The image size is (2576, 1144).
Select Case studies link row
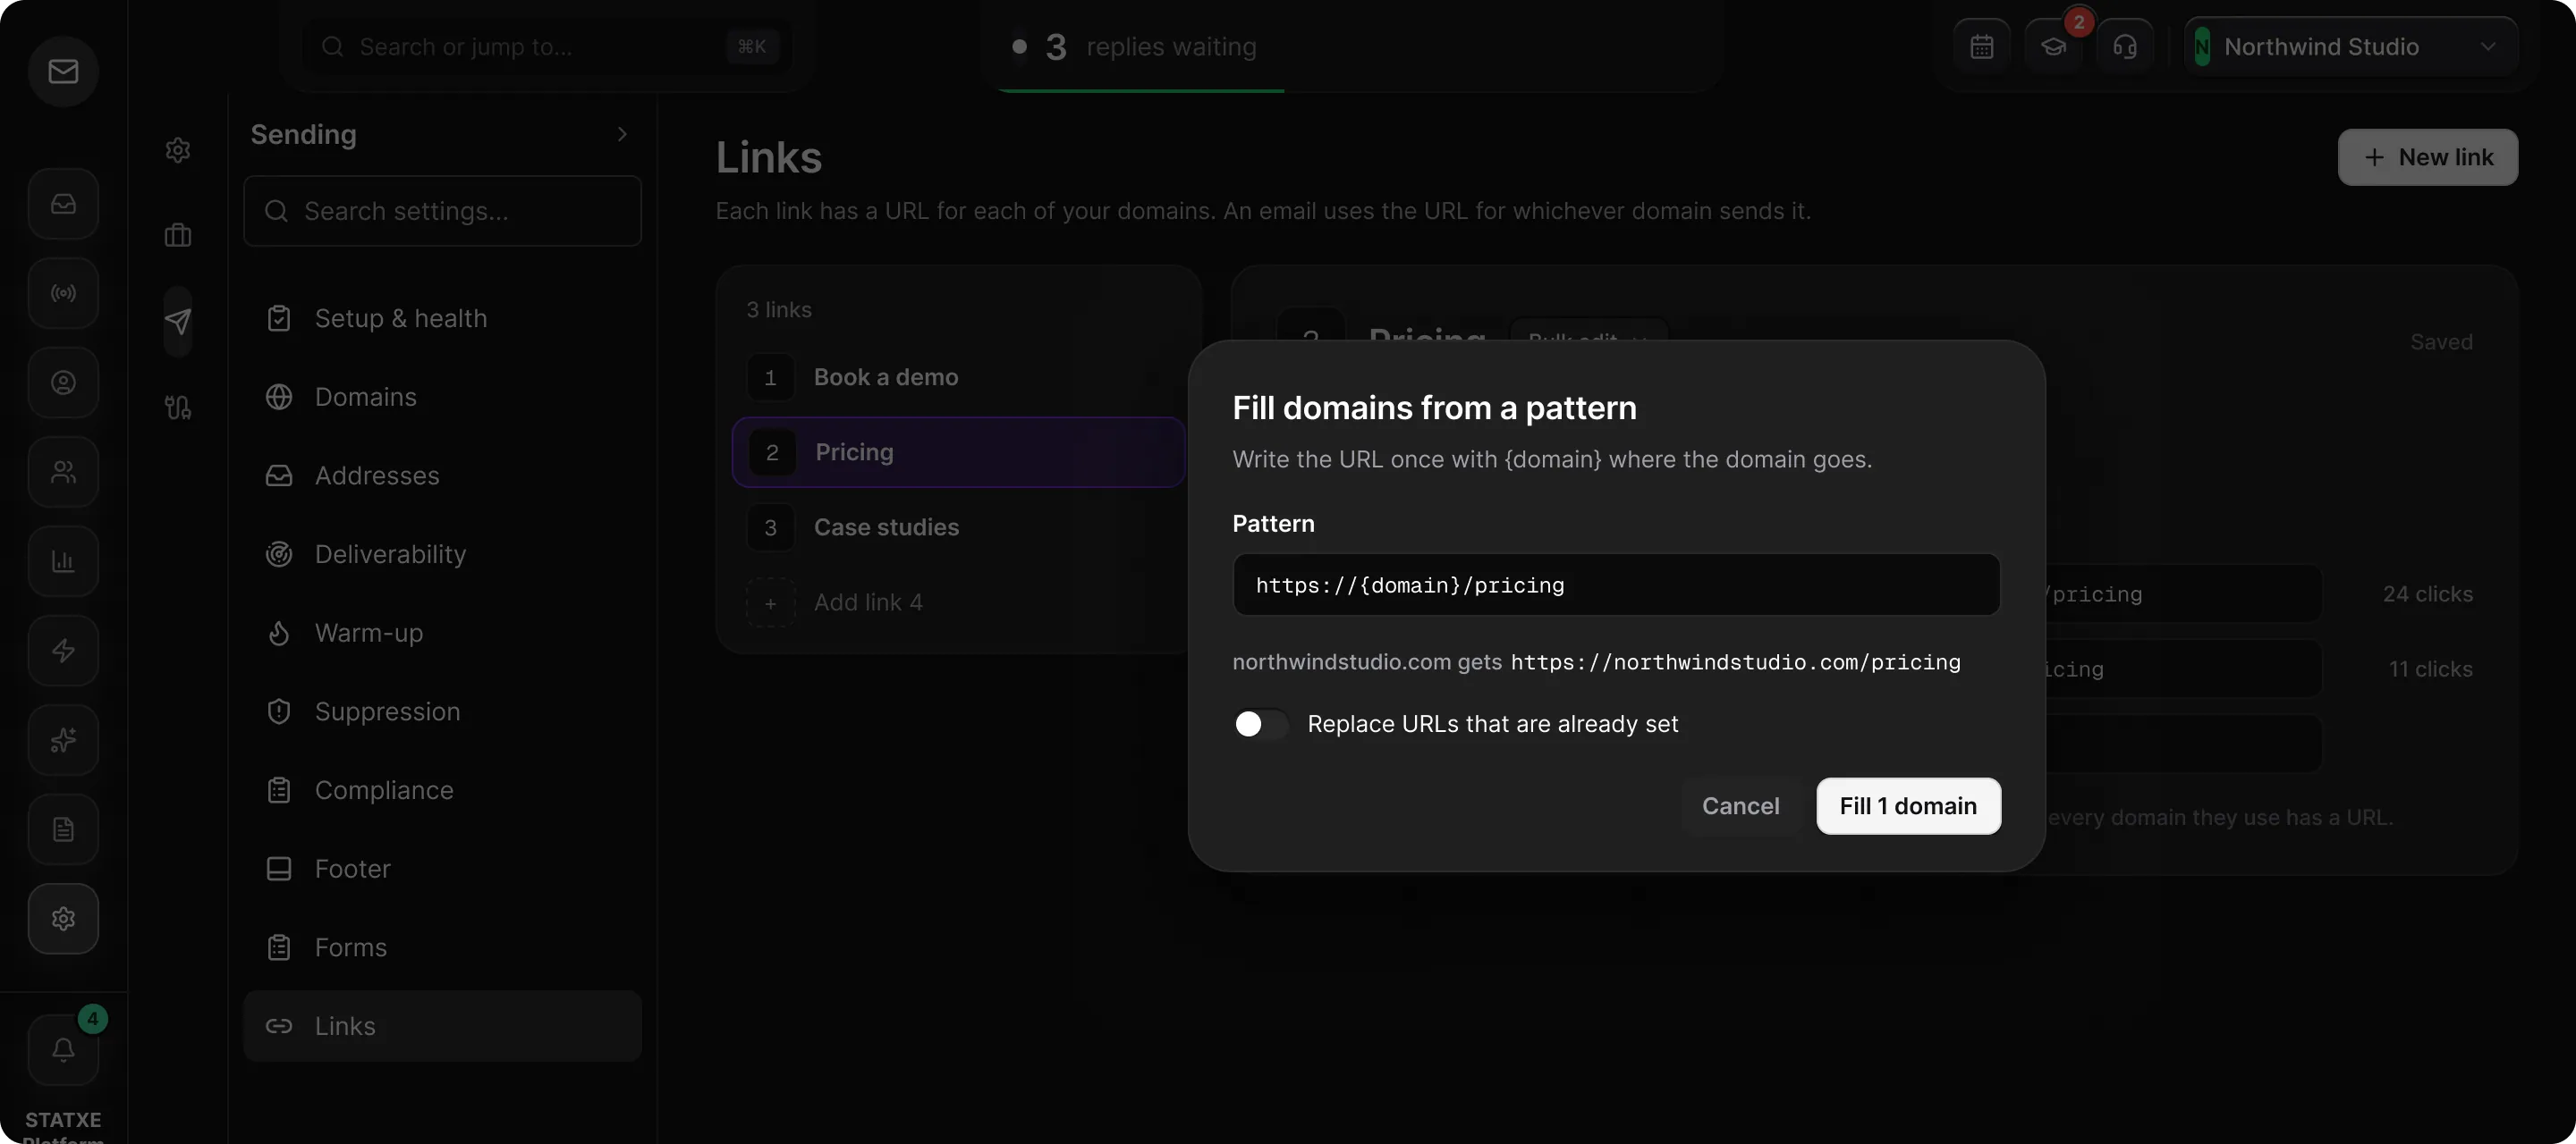coord(958,527)
